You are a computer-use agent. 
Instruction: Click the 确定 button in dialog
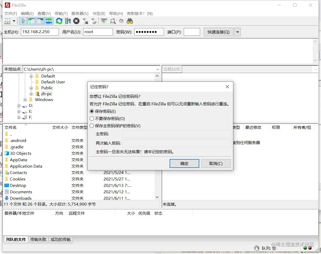[184, 164]
